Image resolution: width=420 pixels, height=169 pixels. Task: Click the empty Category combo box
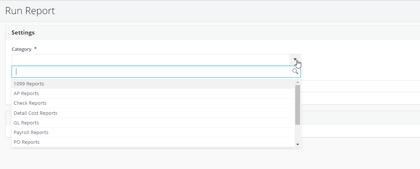(156, 60)
